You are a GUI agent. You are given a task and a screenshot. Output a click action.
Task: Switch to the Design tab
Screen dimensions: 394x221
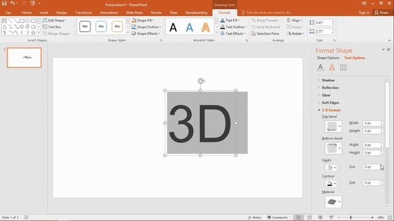pos(62,12)
